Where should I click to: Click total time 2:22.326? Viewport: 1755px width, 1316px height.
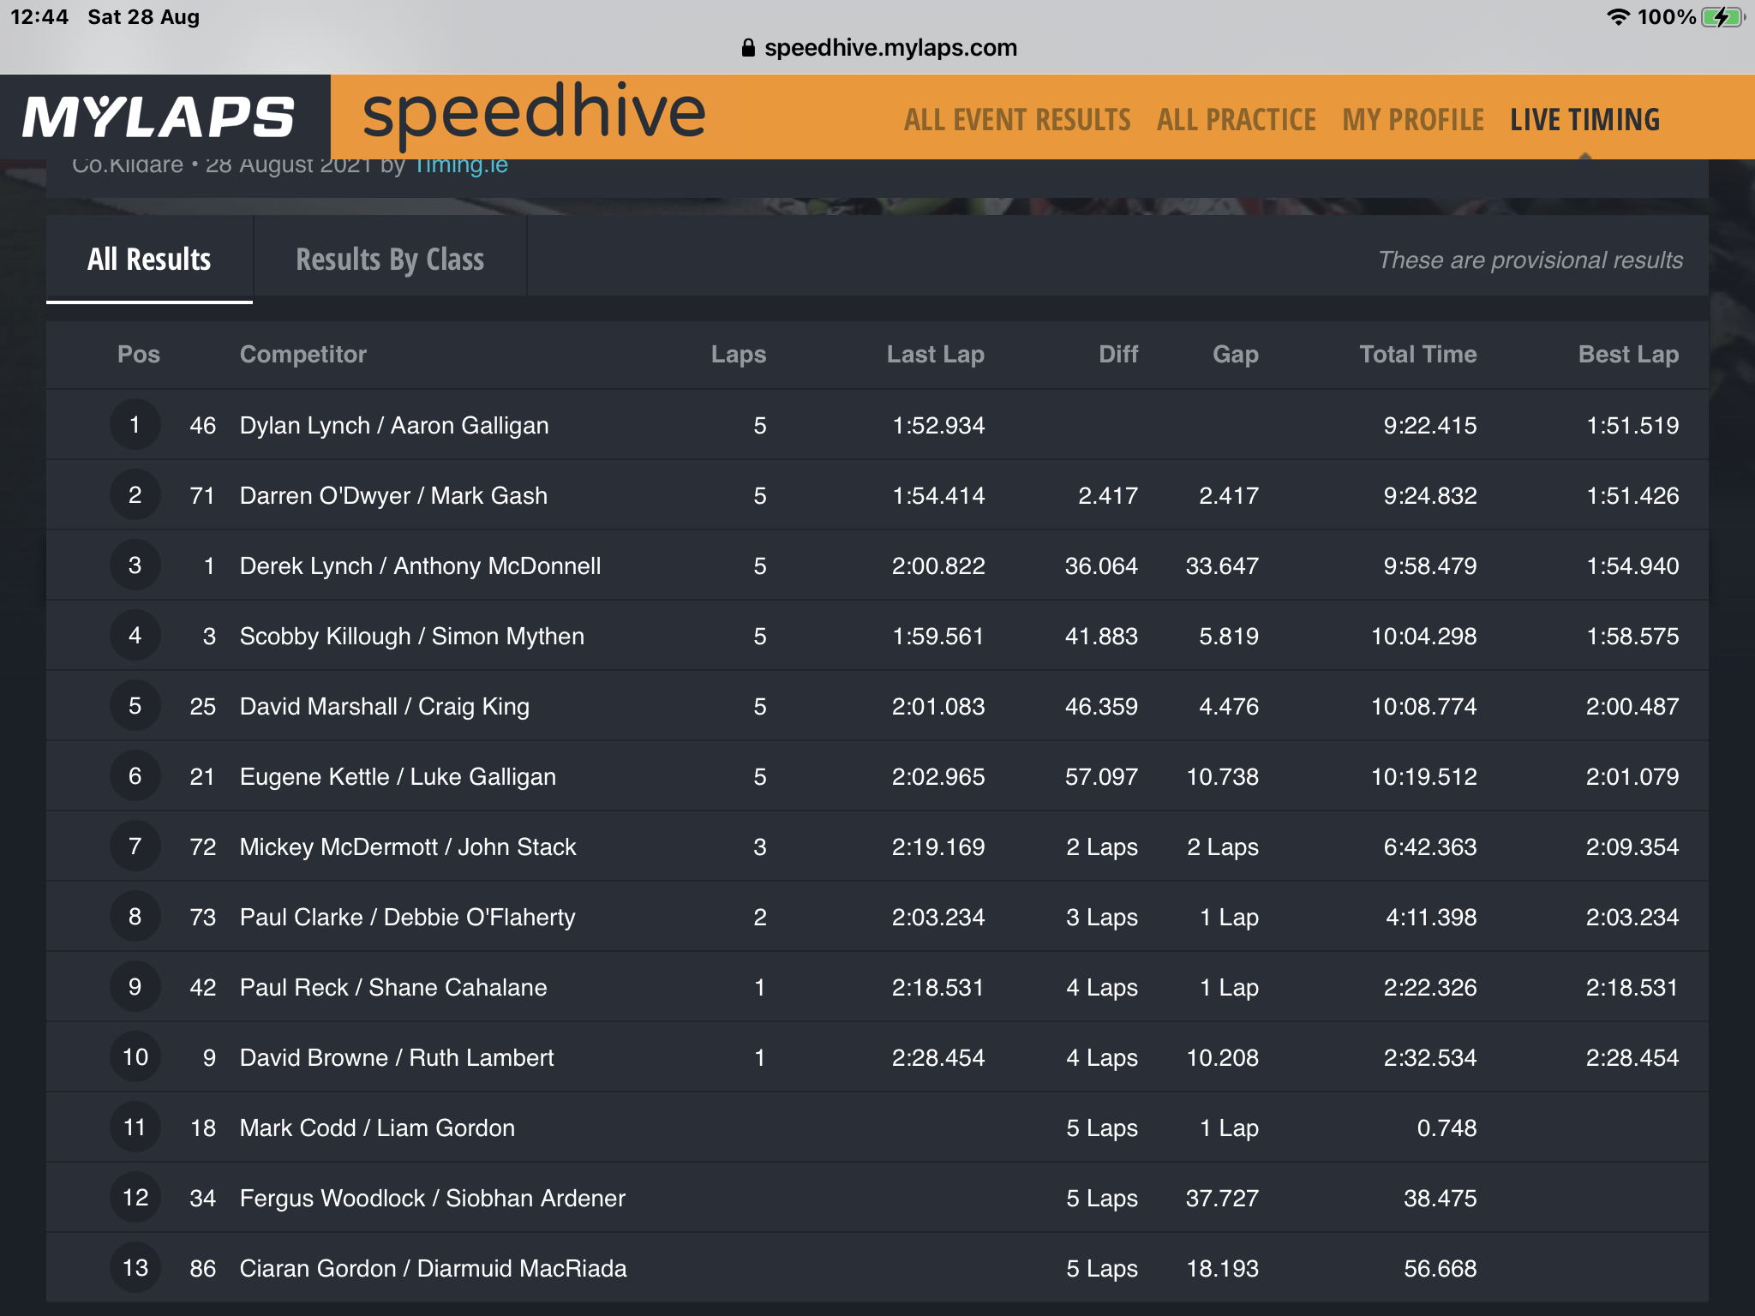1429,988
